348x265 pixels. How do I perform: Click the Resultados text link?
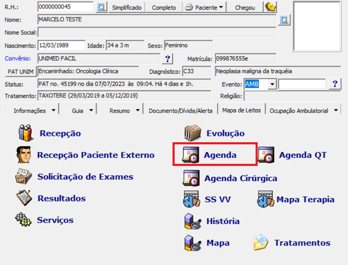pos(62,198)
